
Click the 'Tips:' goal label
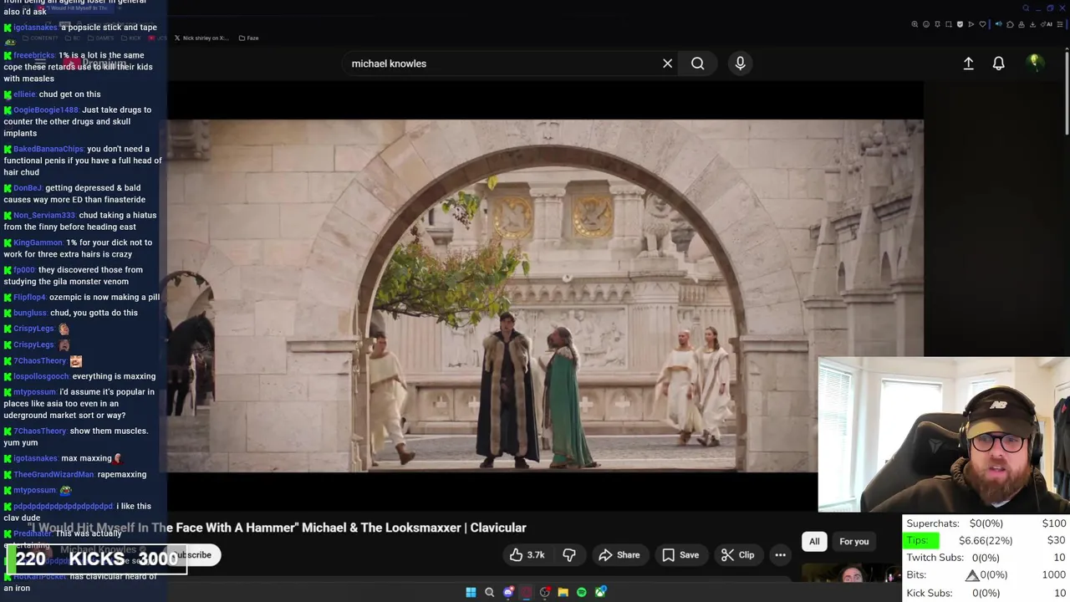pyautogui.click(x=918, y=540)
